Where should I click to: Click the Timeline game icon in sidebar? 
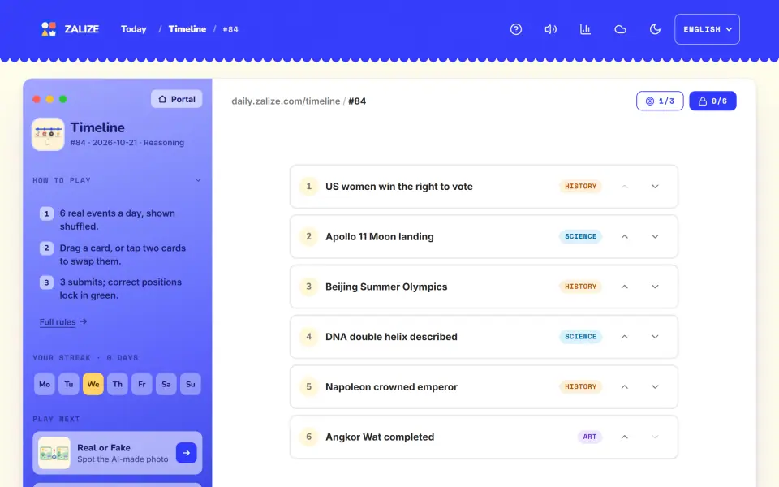(x=48, y=134)
